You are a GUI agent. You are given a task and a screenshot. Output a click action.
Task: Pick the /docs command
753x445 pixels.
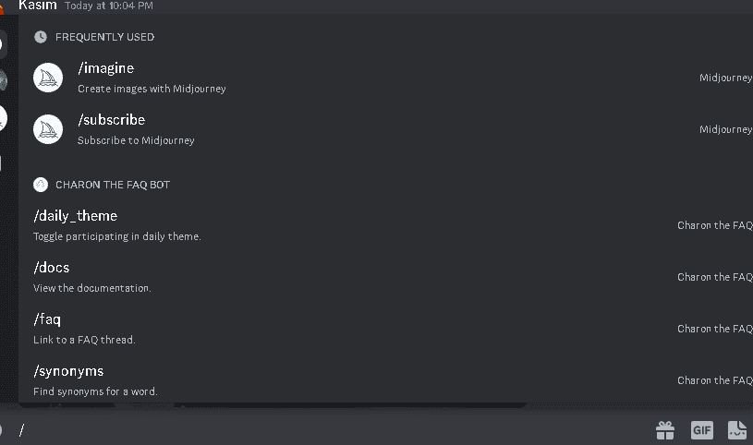point(386,277)
